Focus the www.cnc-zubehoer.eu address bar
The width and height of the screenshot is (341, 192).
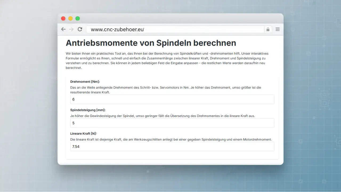click(x=175, y=29)
